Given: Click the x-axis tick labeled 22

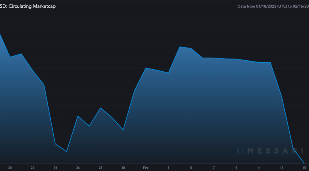Looking at the screenshot, I should point(32,168).
